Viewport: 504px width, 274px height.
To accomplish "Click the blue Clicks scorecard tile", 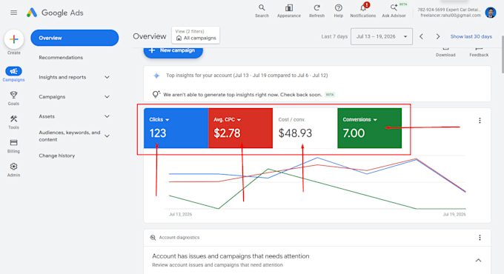I will coord(176,128).
